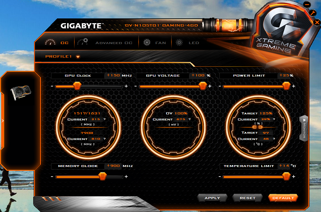
Task: Click the 1517/1631 clock reading
Action: [x=87, y=113]
